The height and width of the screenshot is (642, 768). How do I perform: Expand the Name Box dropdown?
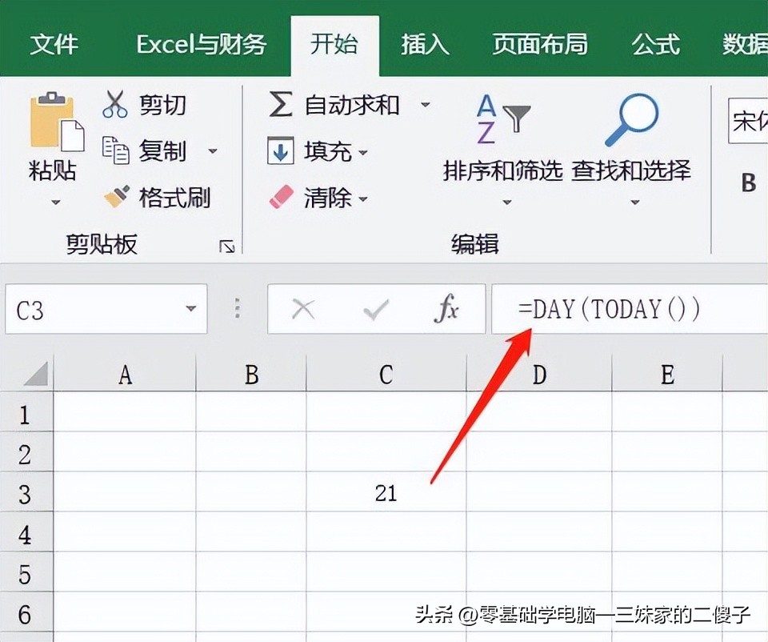pyautogui.click(x=190, y=309)
